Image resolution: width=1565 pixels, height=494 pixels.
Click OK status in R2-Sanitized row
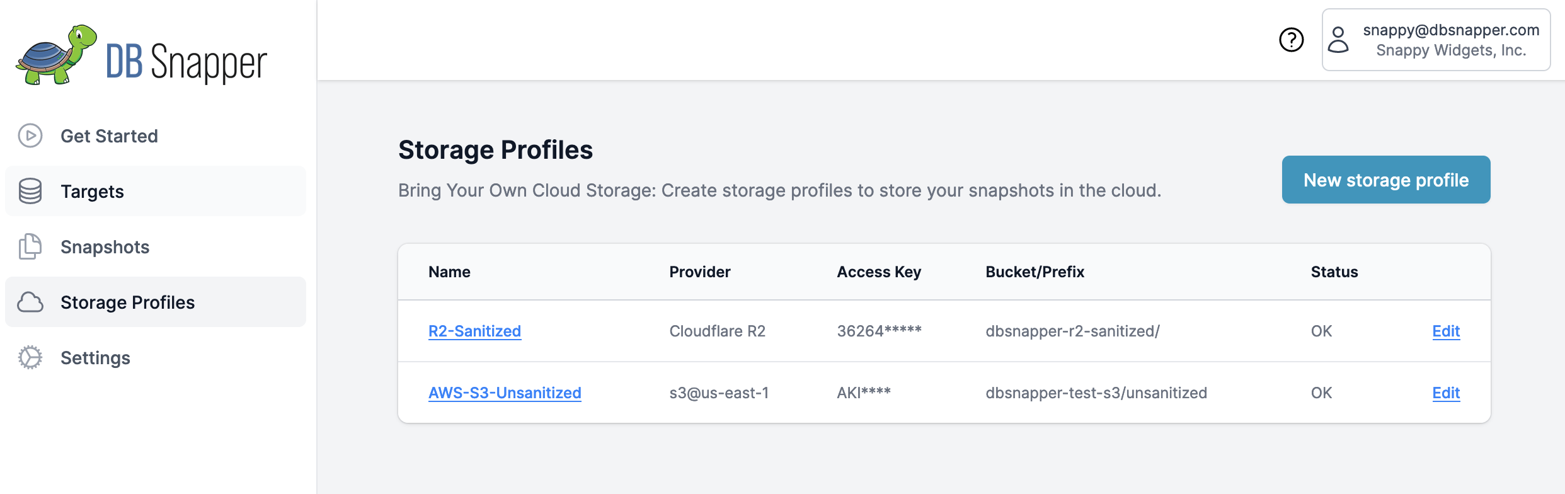[1321, 331]
